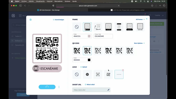Select the black box SCAN ME frame
The height and width of the screenshot is (99, 176).
pos(108,27)
